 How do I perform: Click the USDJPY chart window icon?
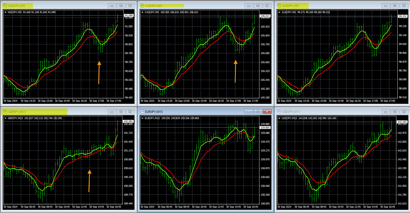279,112
